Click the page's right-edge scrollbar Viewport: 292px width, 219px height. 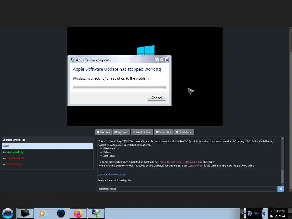291,109
